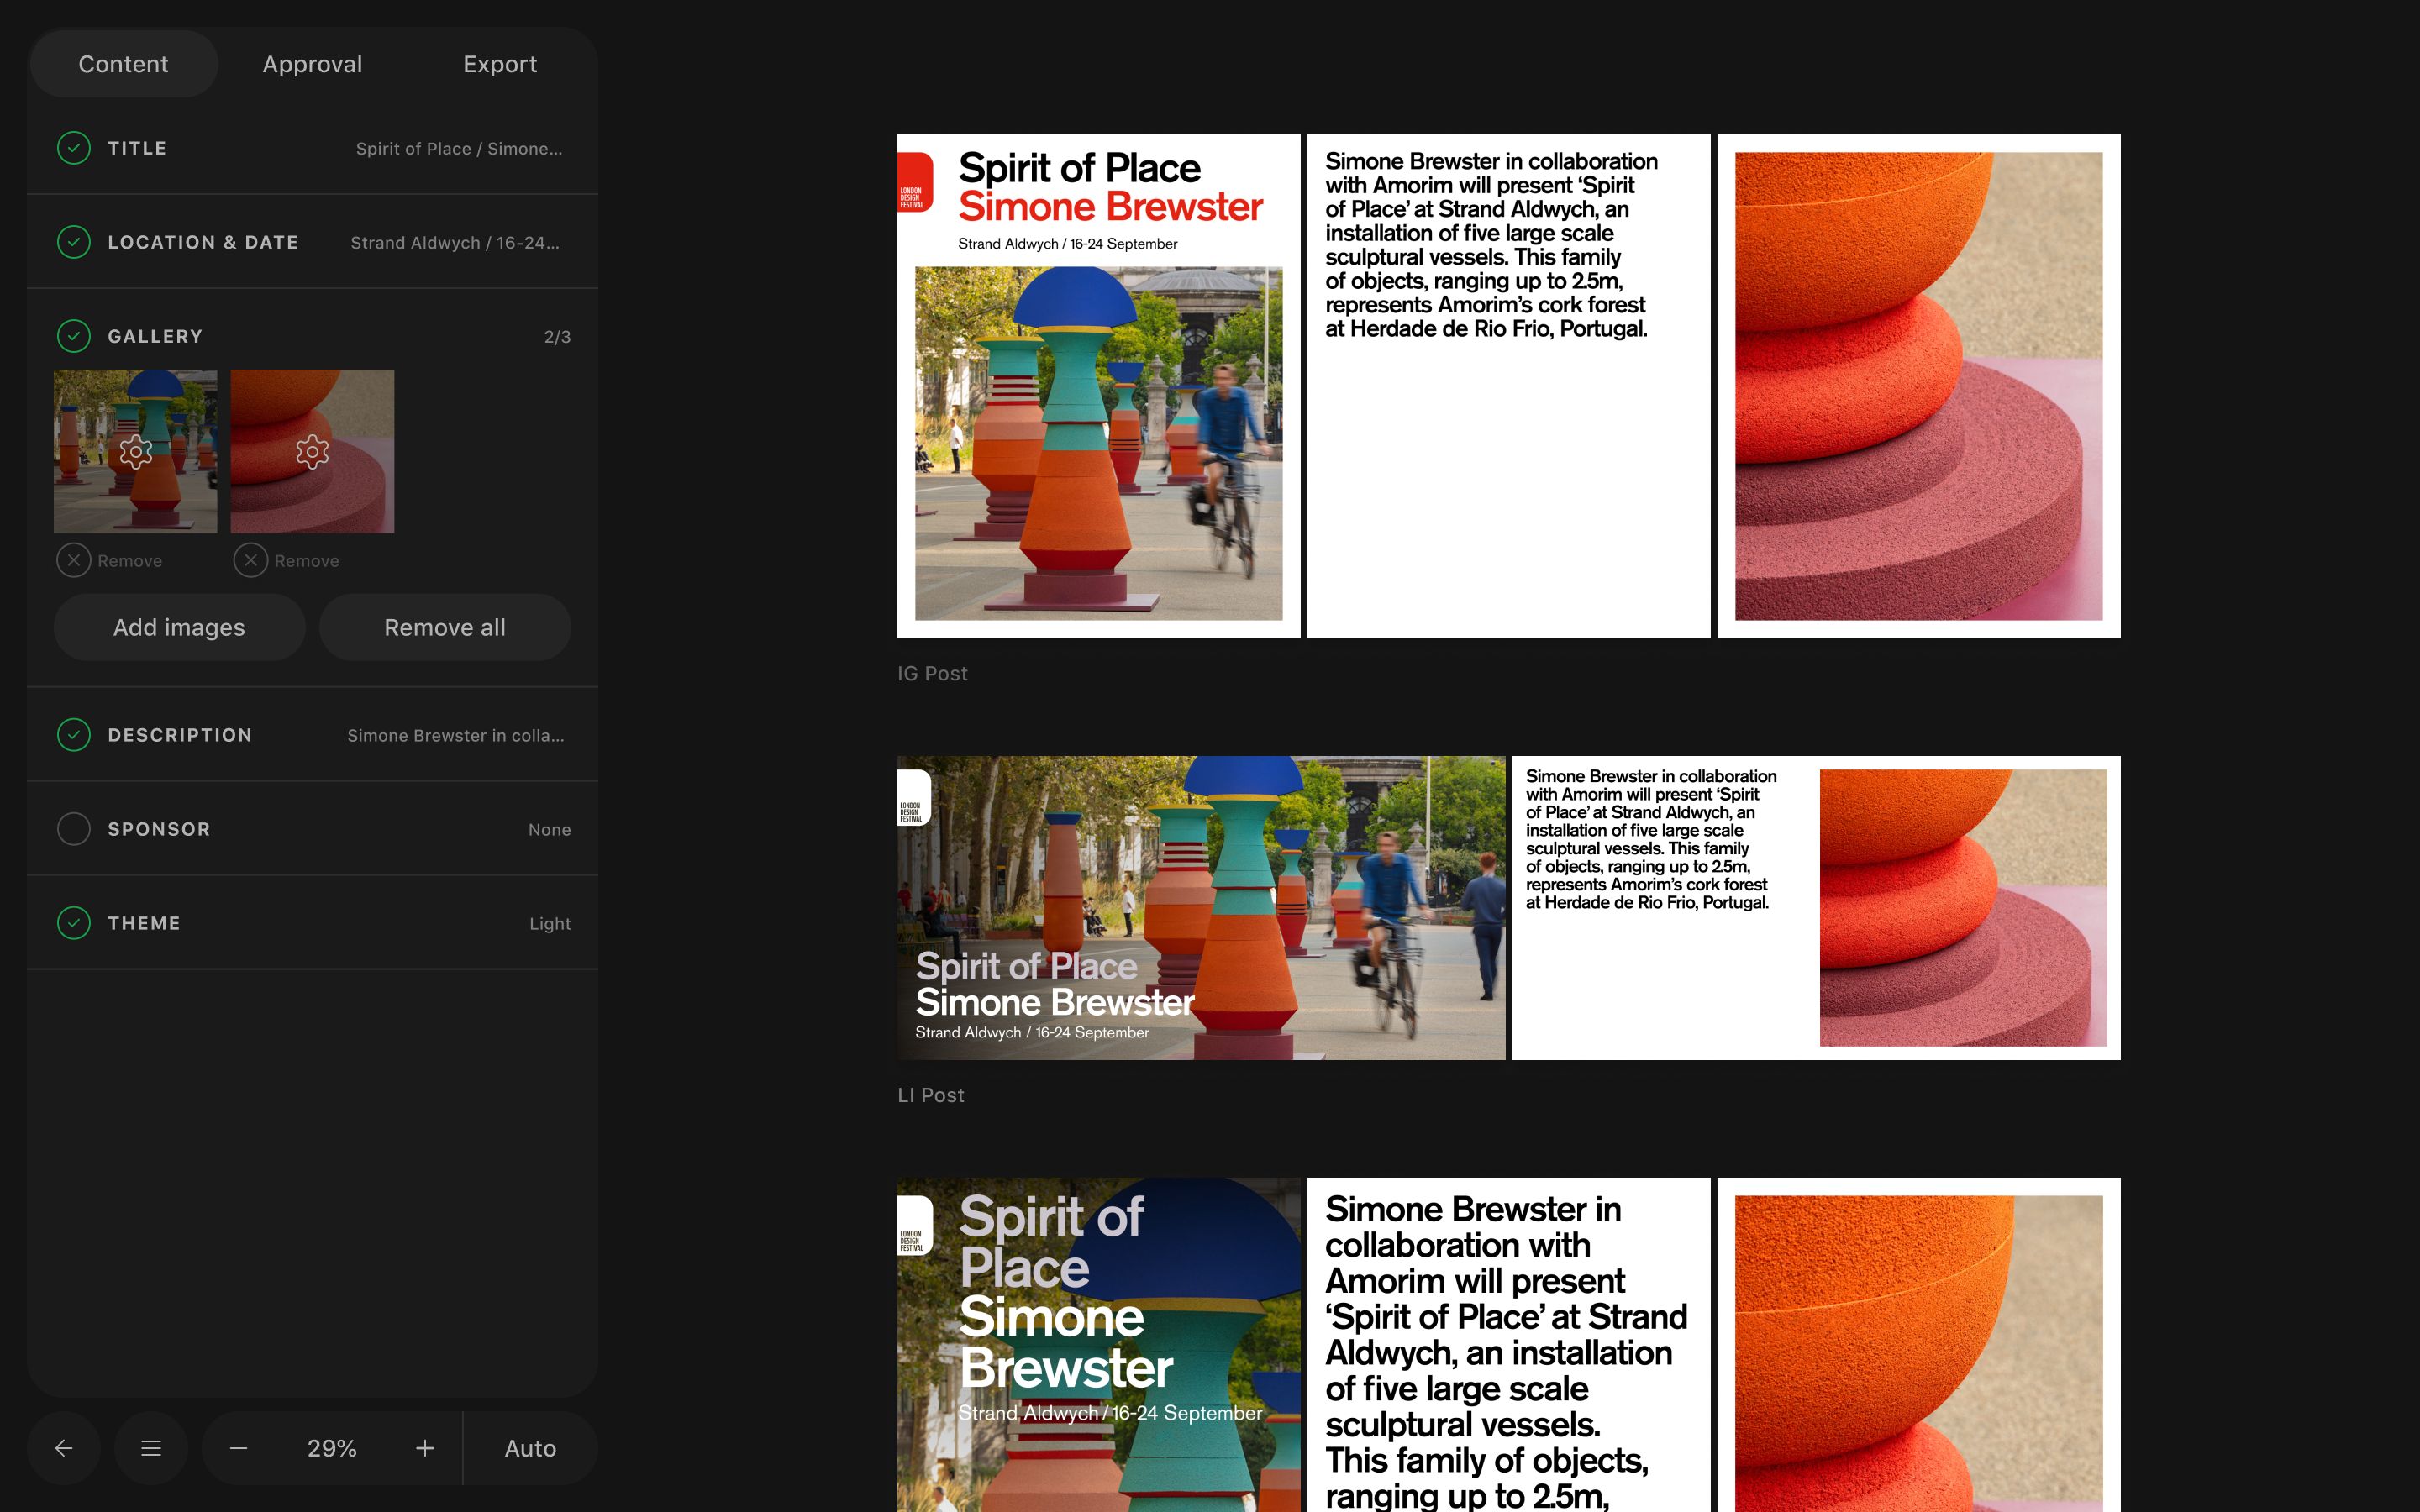This screenshot has height=1512, width=2420.
Task: Click the green check icon beside THEME
Action: pos(74,923)
